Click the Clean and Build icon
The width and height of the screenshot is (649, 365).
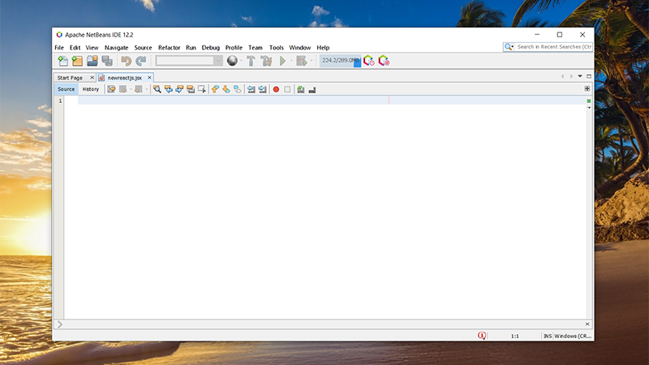tap(267, 61)
